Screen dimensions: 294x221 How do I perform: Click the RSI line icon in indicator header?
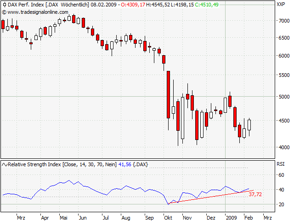5,165
